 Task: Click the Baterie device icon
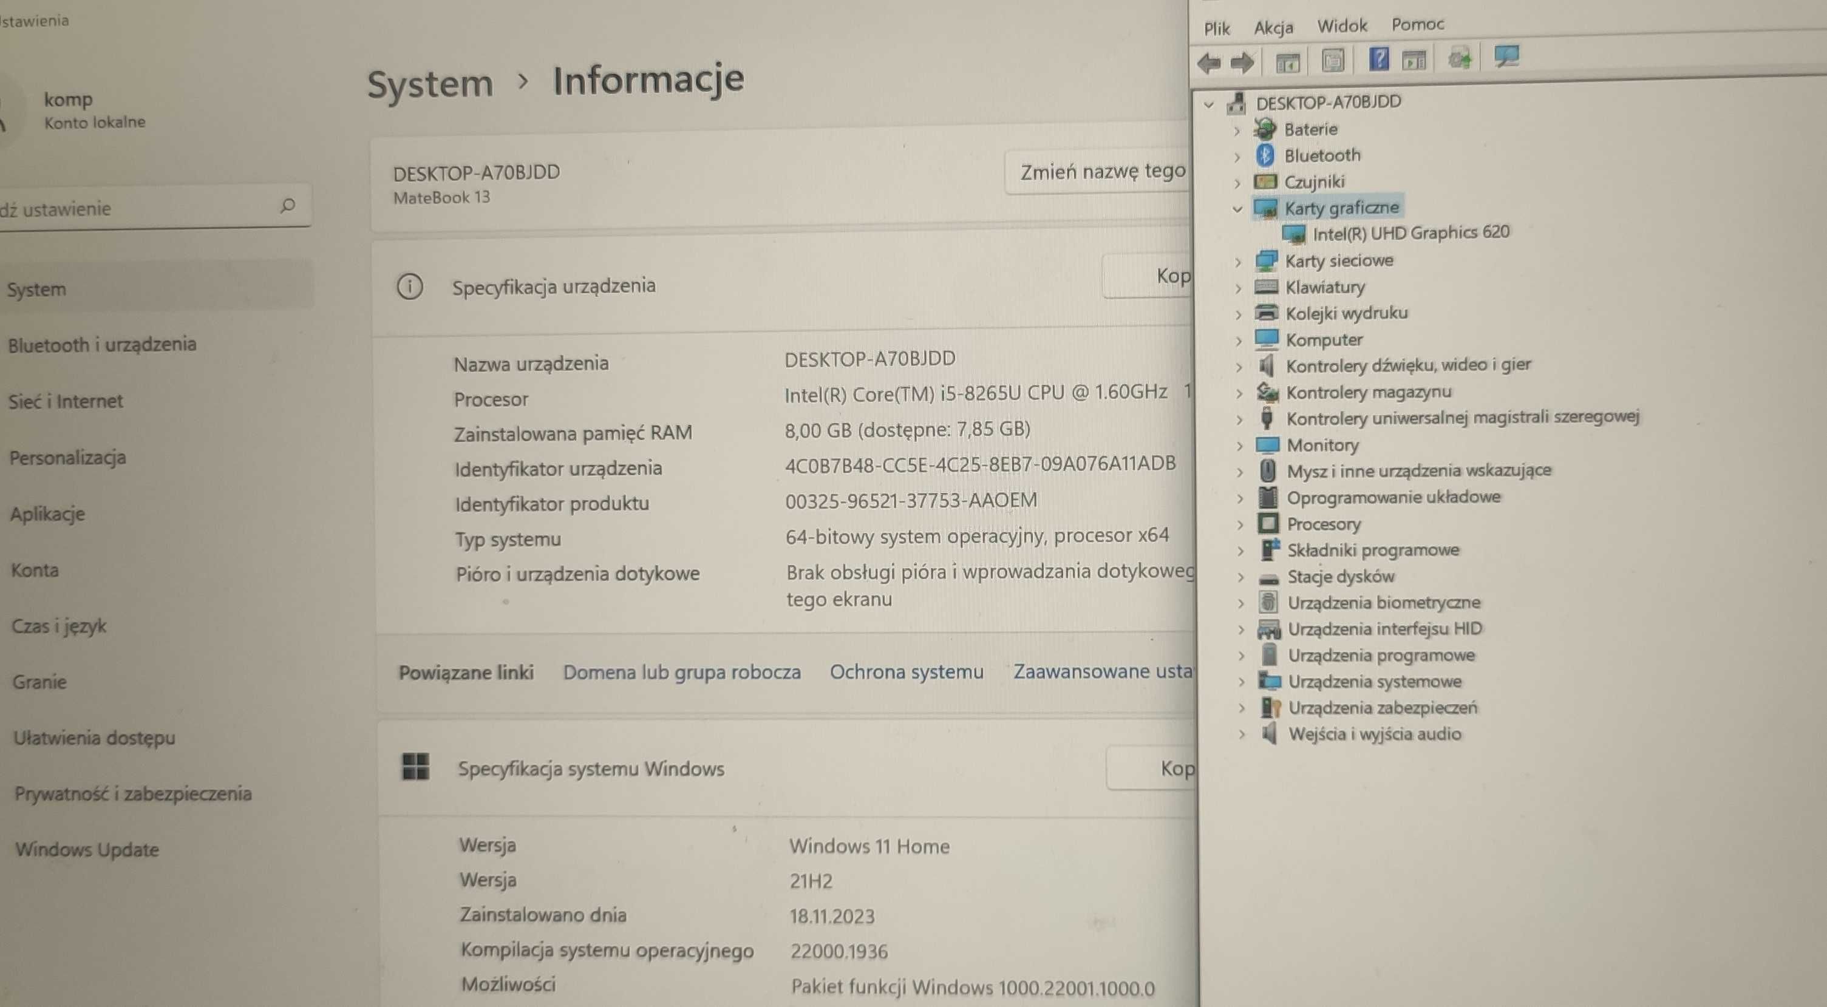(x=1265, y=129)
